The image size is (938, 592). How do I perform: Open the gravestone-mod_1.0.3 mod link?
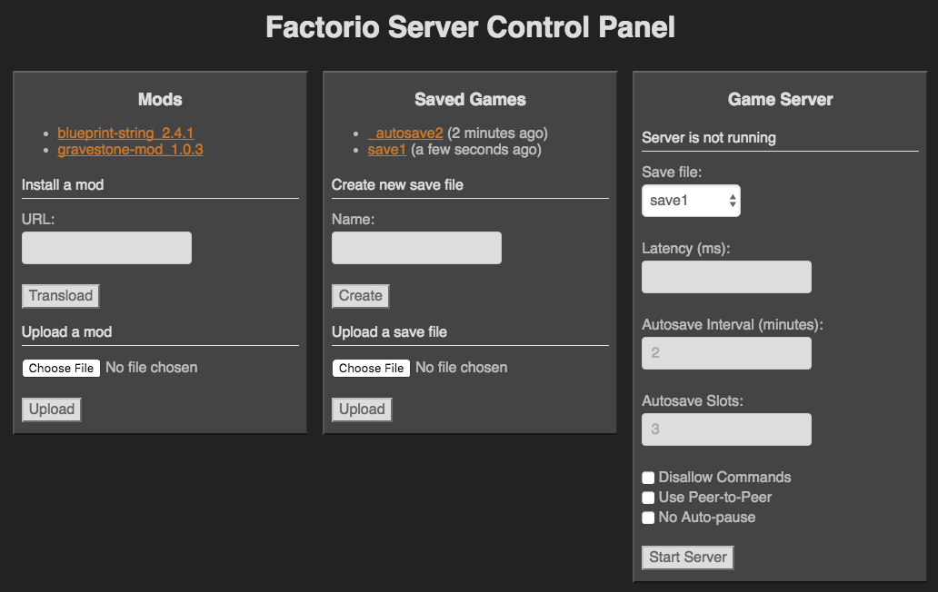click(130, 149)
